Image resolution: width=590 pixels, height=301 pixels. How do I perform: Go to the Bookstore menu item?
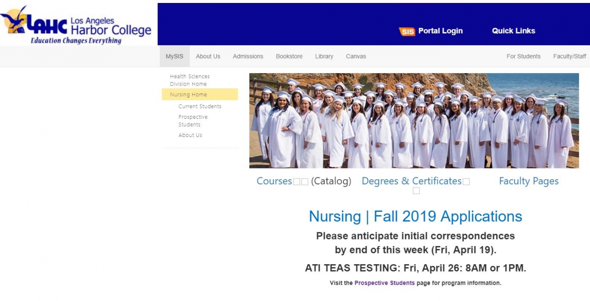click(x=289, y=56)
